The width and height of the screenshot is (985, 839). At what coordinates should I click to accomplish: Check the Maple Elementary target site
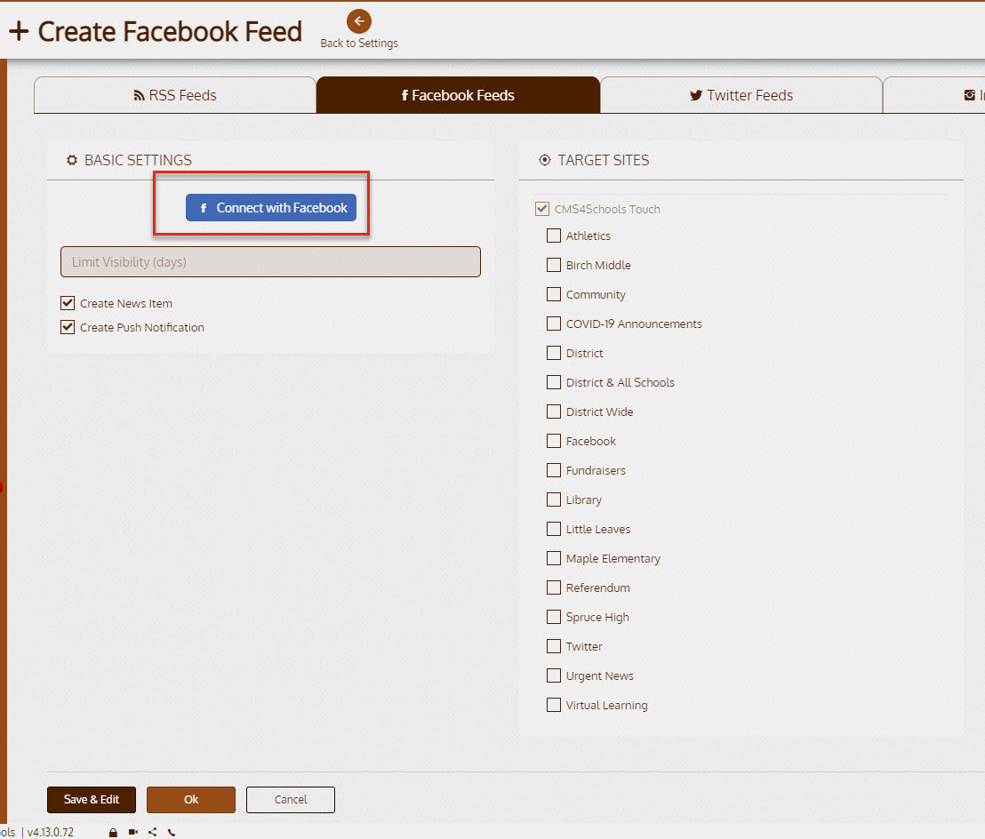[554, 558]
